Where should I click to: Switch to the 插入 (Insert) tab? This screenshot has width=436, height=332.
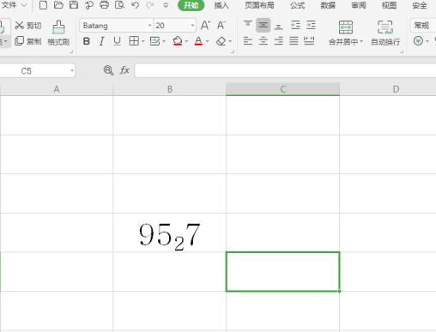[x=221, y=5]
